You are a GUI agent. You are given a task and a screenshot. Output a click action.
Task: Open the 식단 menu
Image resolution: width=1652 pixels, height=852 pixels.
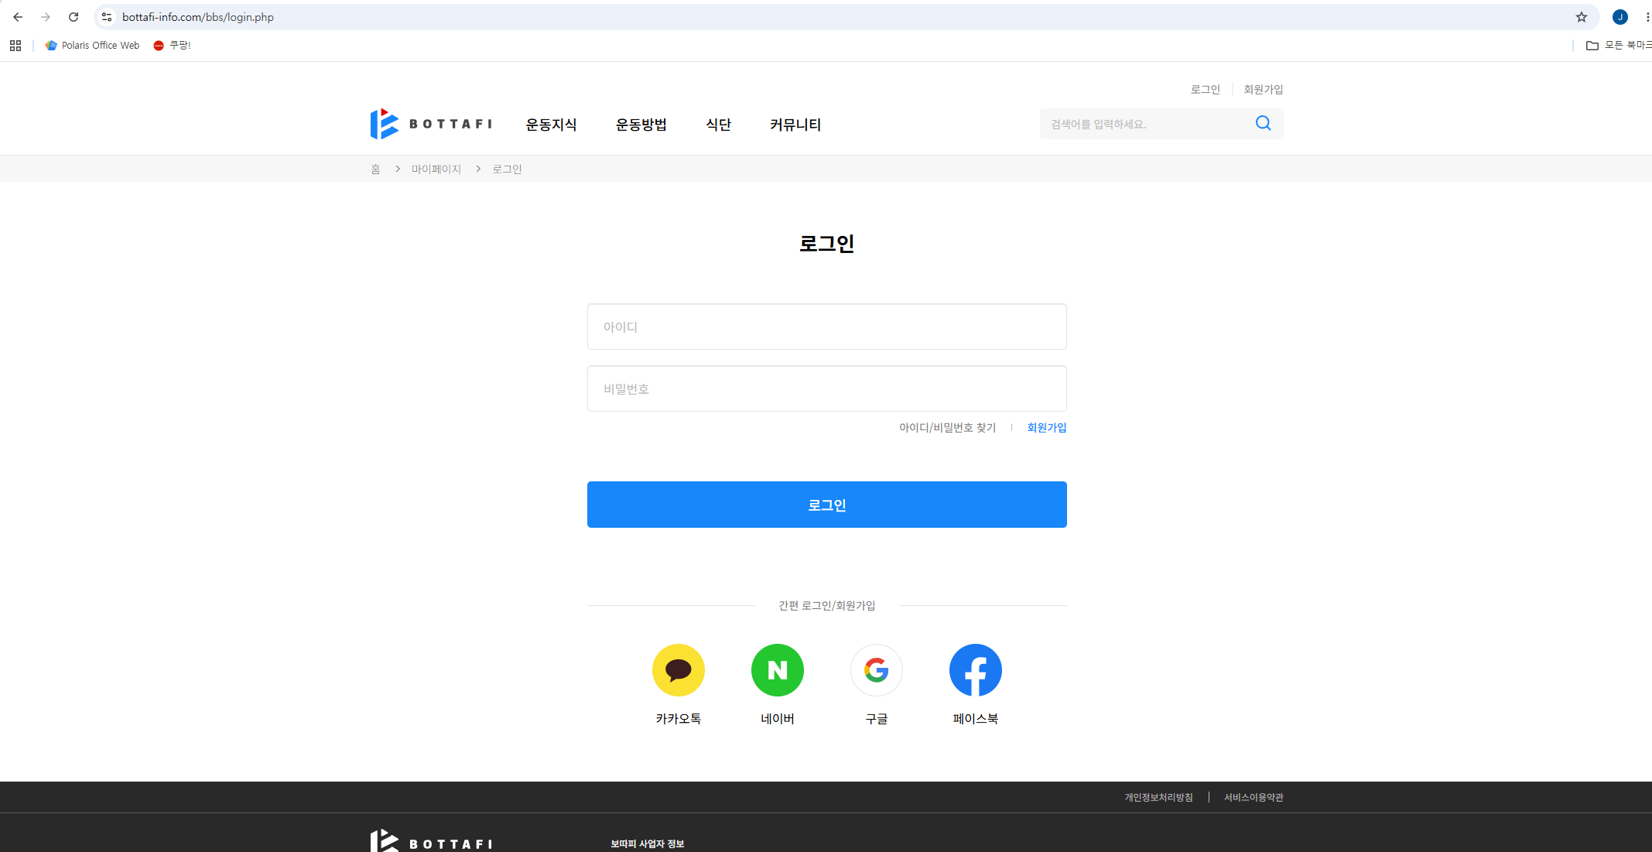click(x=719, y=125)
